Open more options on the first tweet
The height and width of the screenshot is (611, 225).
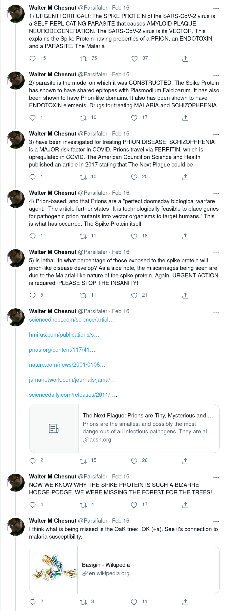coord(216,8)
